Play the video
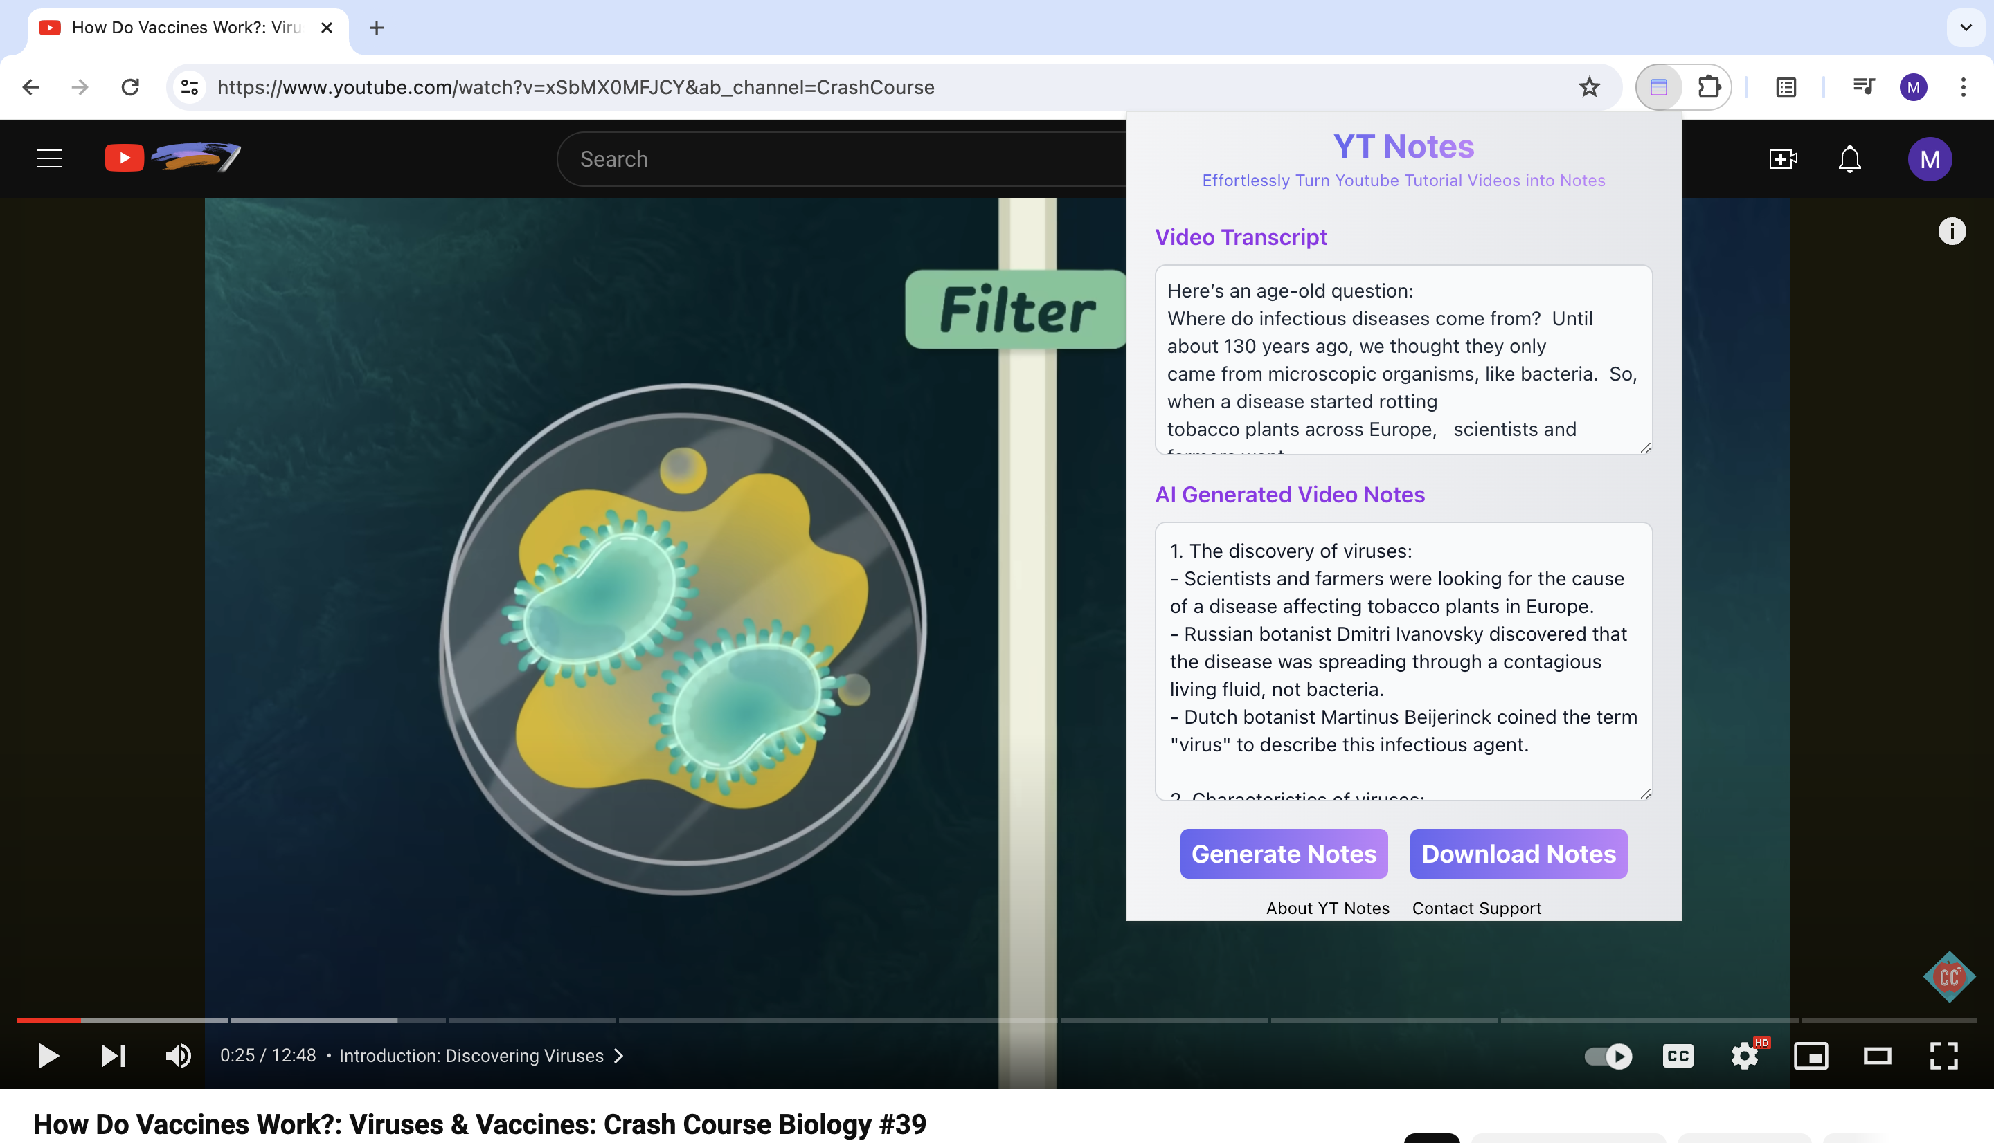The height and width of the screenshot is (1143, 1994). [x=48, y=1056]
